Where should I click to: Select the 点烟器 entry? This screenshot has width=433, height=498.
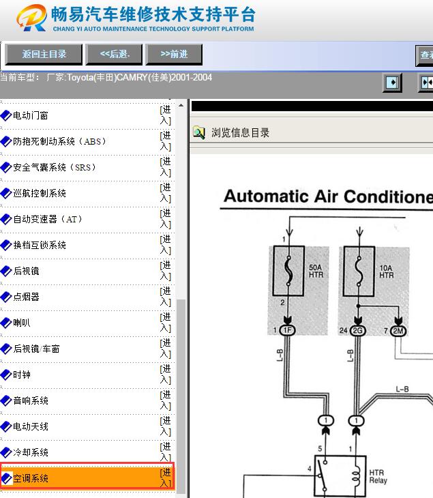26,297
